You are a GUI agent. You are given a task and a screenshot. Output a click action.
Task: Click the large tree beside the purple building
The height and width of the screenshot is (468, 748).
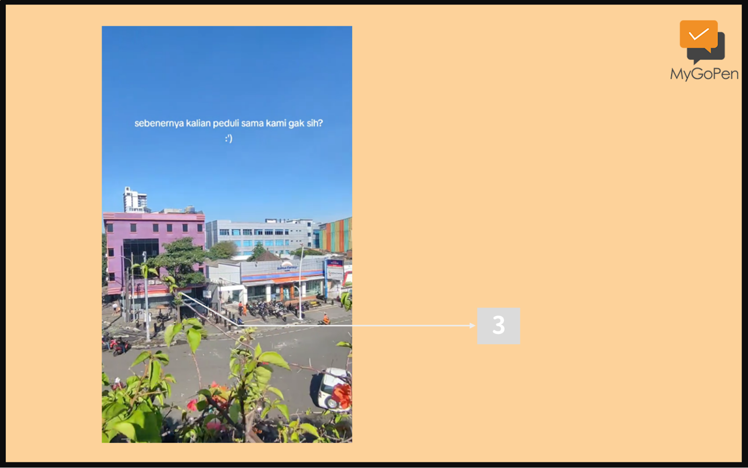[180, 261]
